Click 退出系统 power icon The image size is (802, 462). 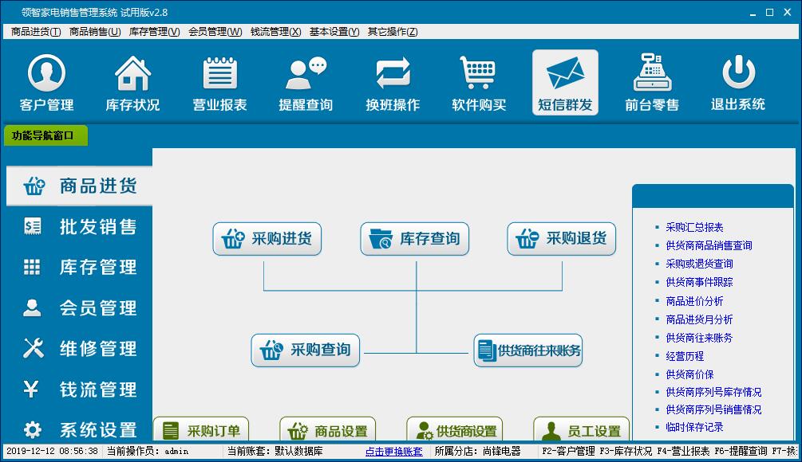point(738,83)
